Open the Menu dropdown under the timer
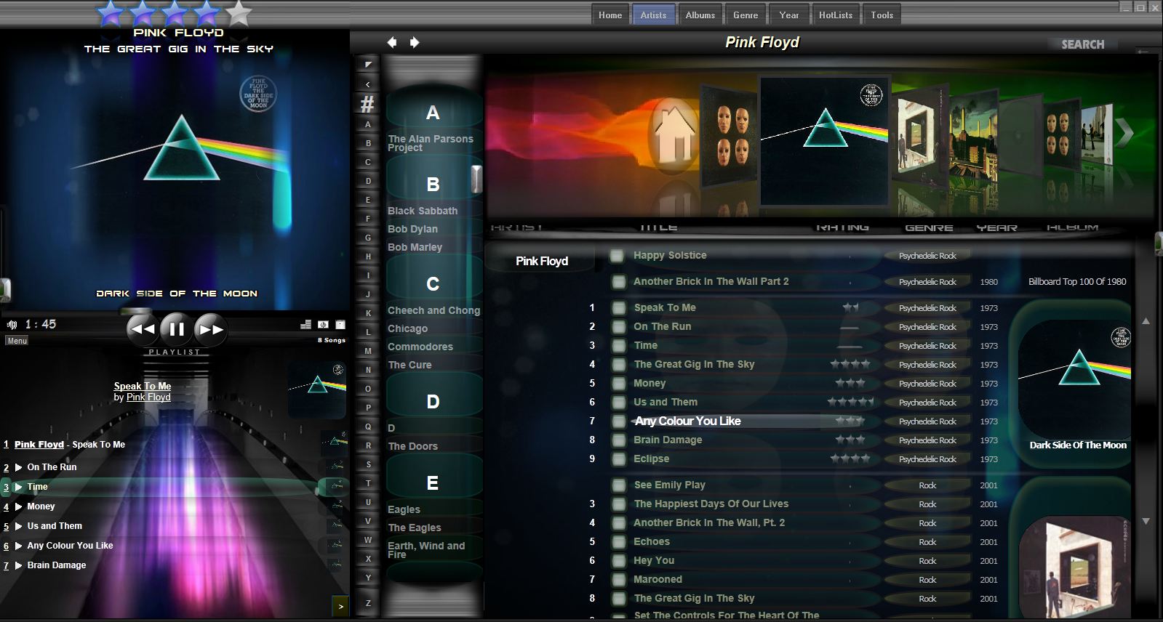1163x622 pixels. 17,341
